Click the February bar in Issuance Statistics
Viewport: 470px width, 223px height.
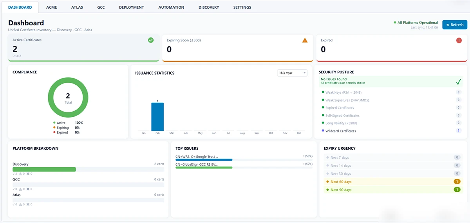pyautogui.click(x=157, y=116)
